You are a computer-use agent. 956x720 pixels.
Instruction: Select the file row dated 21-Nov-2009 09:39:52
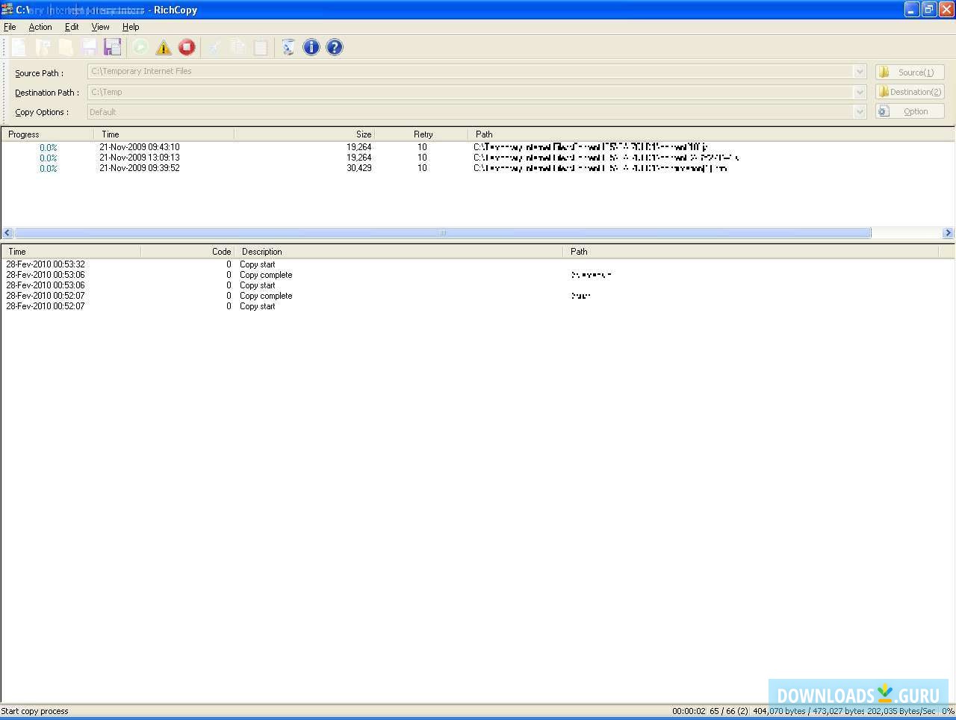(478, 168)
